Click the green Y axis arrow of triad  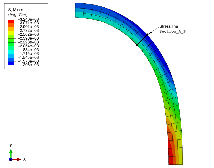11,152
